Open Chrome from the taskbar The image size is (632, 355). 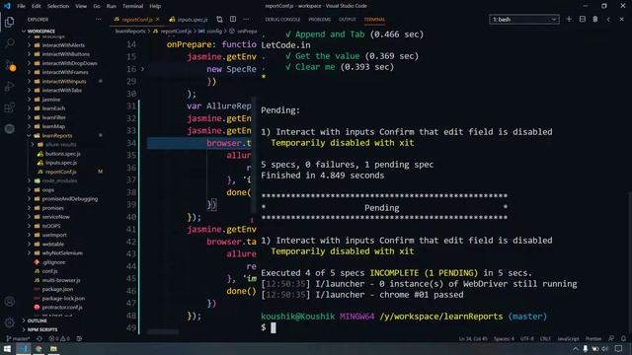coord(39,348)
